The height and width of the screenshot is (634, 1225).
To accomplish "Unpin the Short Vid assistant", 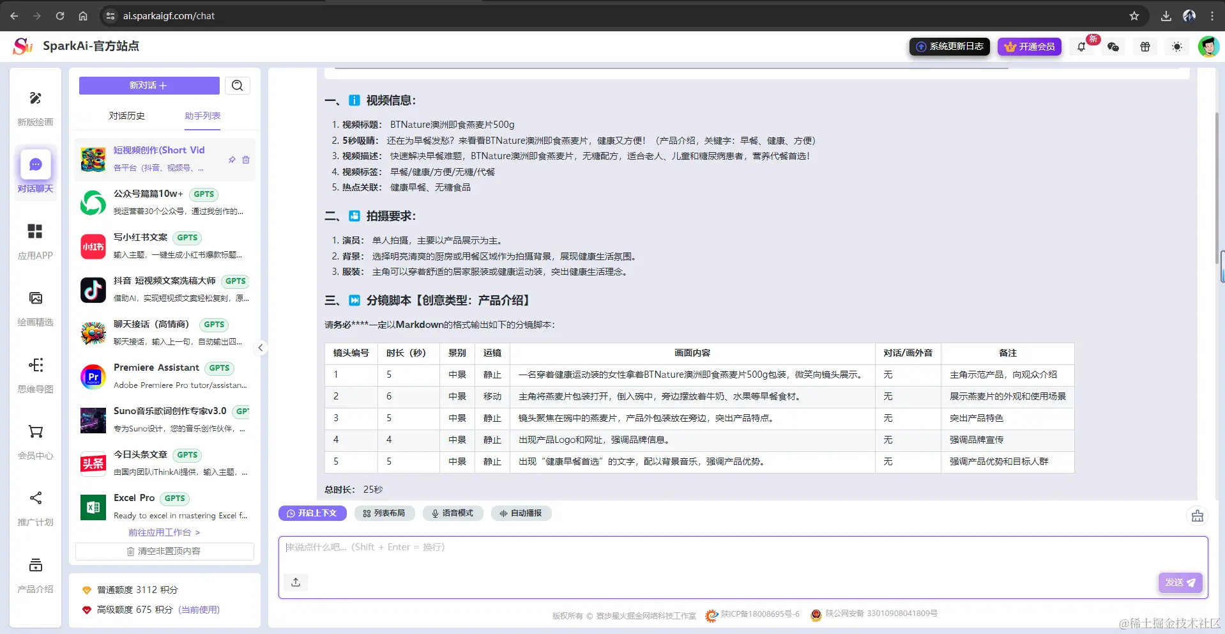I will pyautogui.click(x=232, y=160).
